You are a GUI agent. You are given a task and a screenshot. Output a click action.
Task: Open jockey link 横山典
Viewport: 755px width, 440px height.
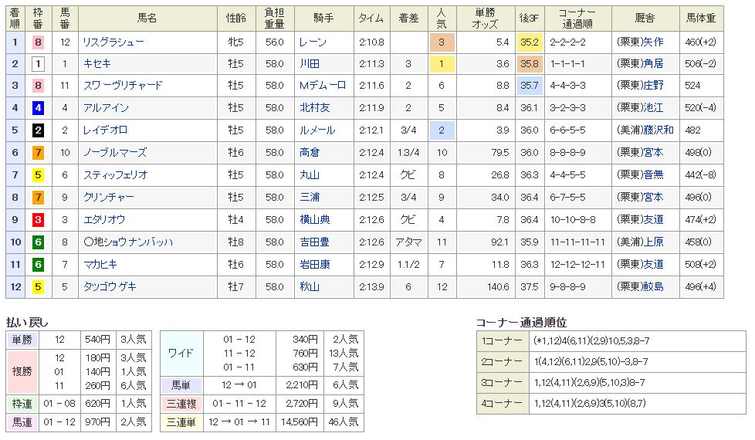[315, 219]
